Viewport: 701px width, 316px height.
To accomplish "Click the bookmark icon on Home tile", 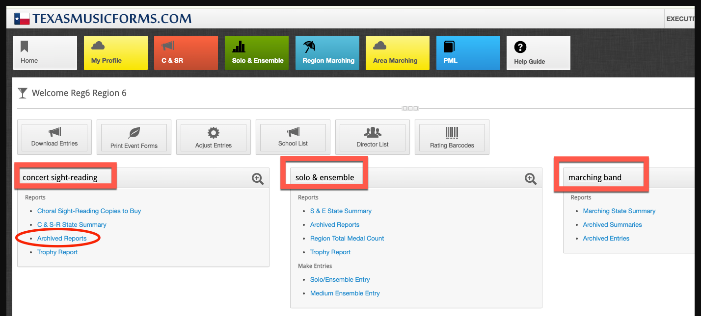I will 25,47.
